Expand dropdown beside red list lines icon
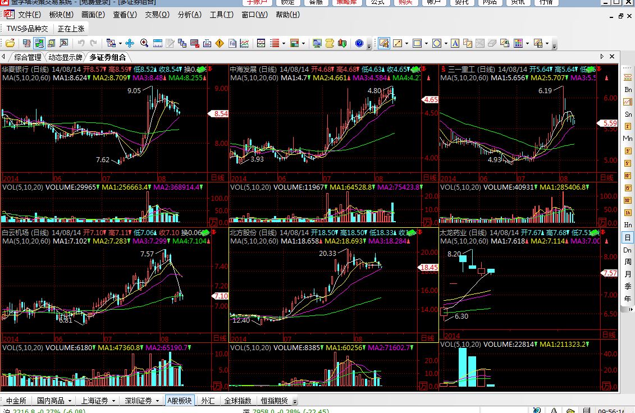 tap(284, 43)
